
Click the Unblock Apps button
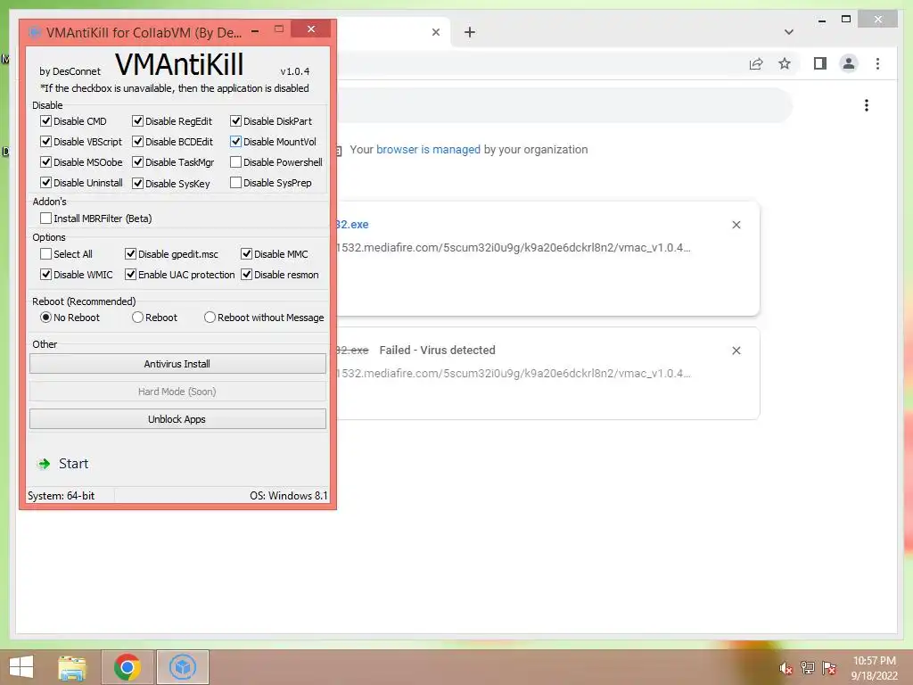point(177,419)
